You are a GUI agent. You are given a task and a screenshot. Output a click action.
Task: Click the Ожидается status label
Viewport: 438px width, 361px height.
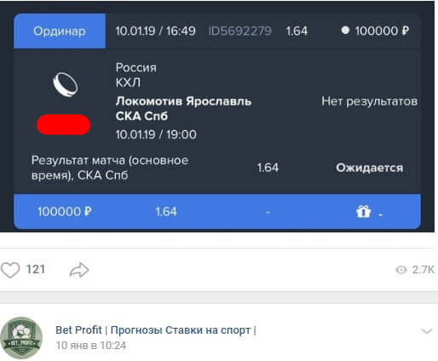pos(370,168)
